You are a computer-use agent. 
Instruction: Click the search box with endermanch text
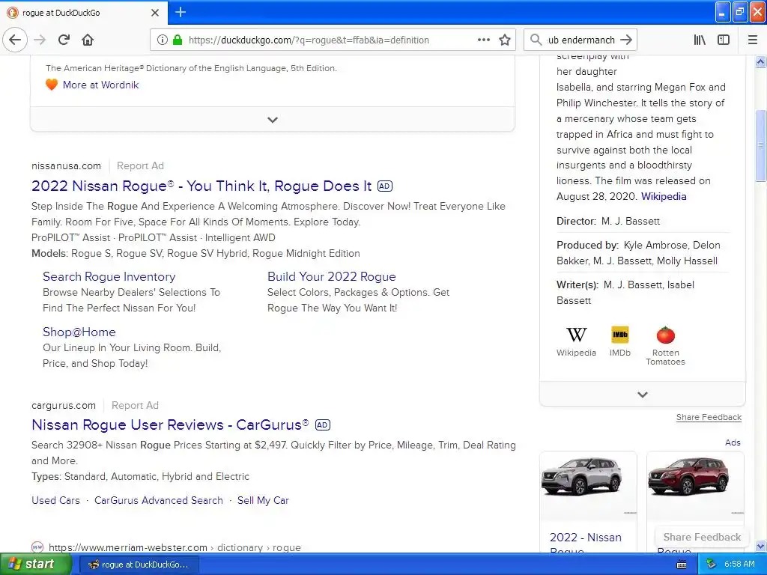coord(580,40)
